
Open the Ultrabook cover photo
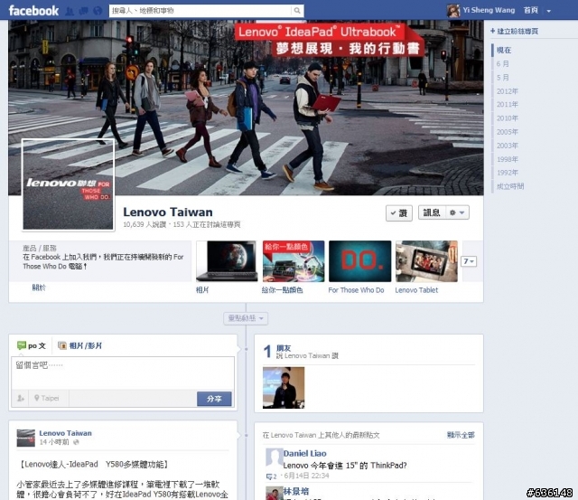pos(246,108)
